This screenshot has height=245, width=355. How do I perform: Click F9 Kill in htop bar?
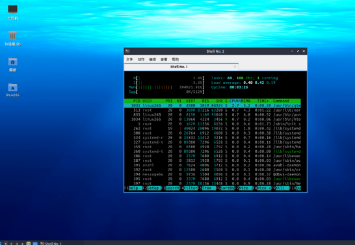(280, 188)
